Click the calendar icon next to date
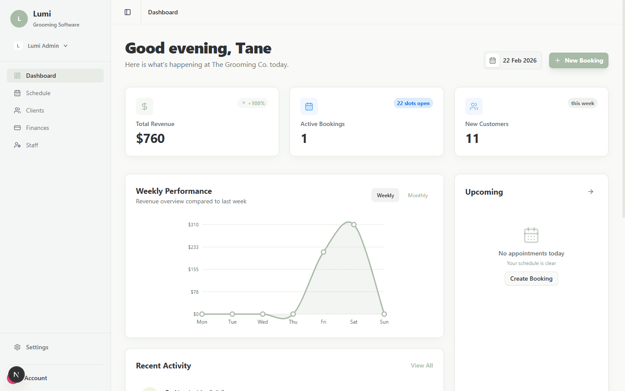625x391 pixels. click(492, 60)
